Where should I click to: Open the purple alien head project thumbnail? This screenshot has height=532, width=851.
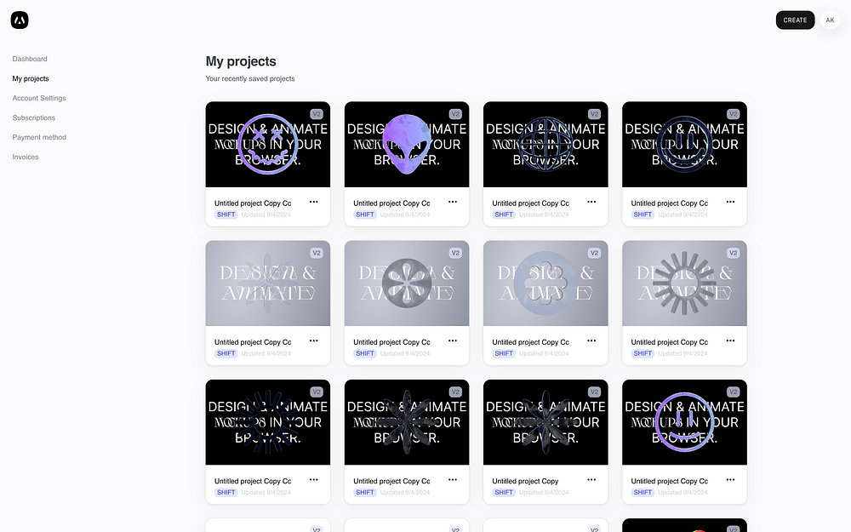pyautogui.click(x=407, y=145)
